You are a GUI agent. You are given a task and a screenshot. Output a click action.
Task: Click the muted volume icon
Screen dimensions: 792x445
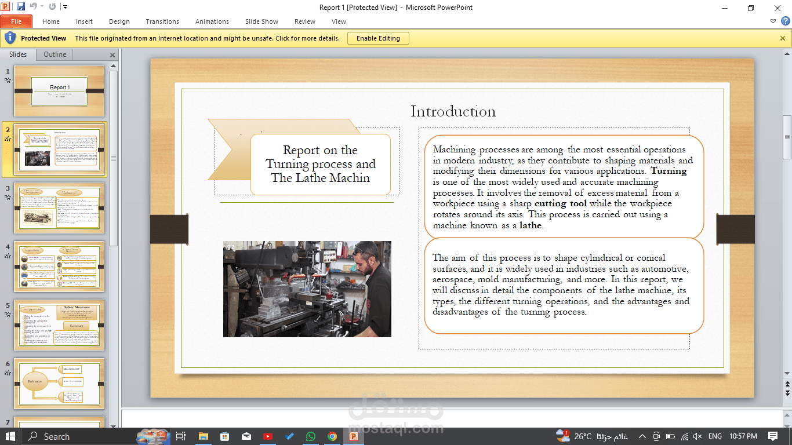[697, 436]
